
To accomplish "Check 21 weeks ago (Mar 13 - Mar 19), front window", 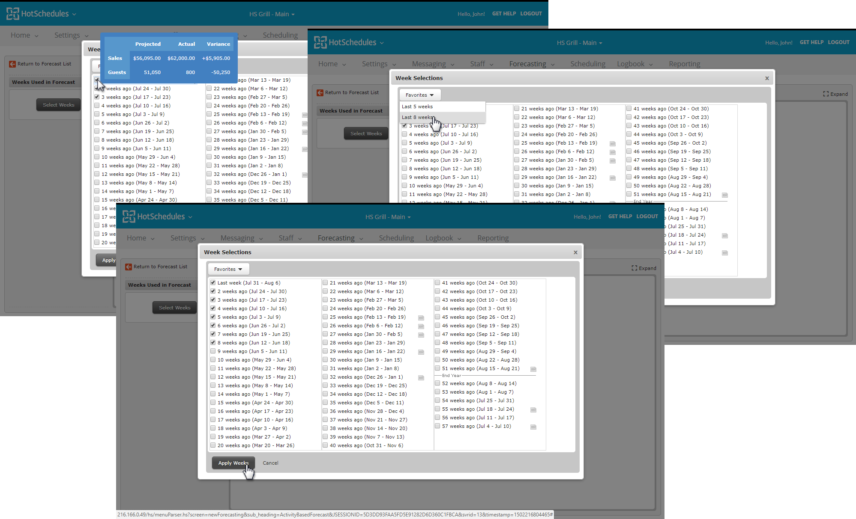I will [x=325, y=282].
